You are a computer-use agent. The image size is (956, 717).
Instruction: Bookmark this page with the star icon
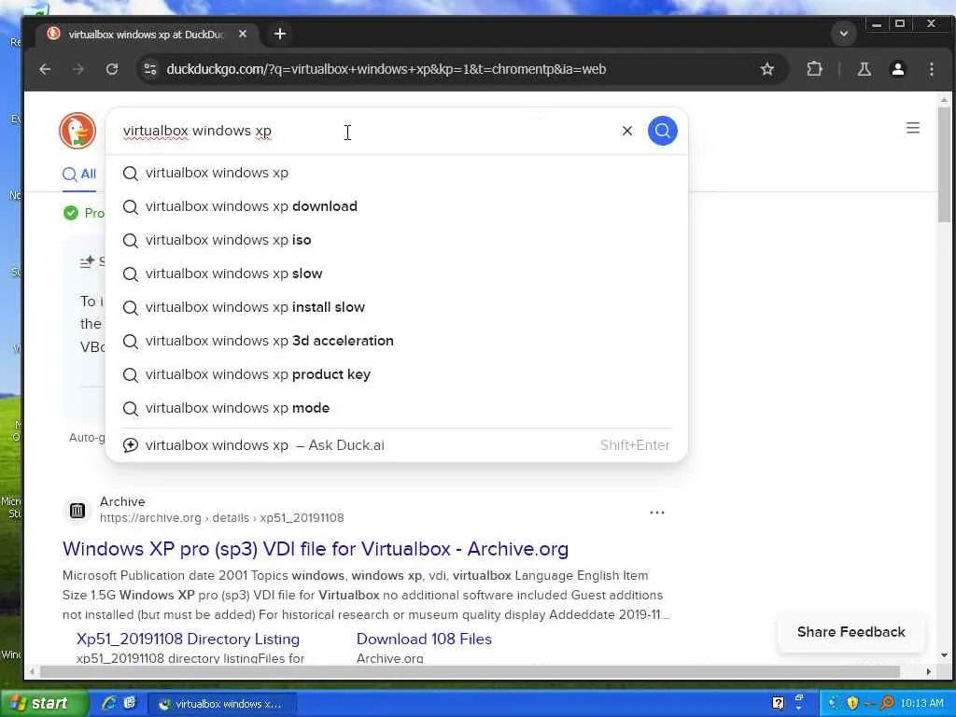click(x=767, y=69)
